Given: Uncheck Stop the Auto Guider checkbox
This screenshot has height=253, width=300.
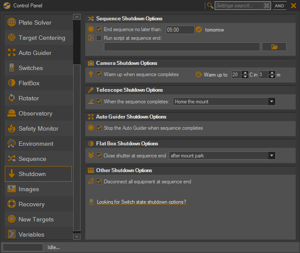Looking at the screenshot, I should click(x=99, y=128).
